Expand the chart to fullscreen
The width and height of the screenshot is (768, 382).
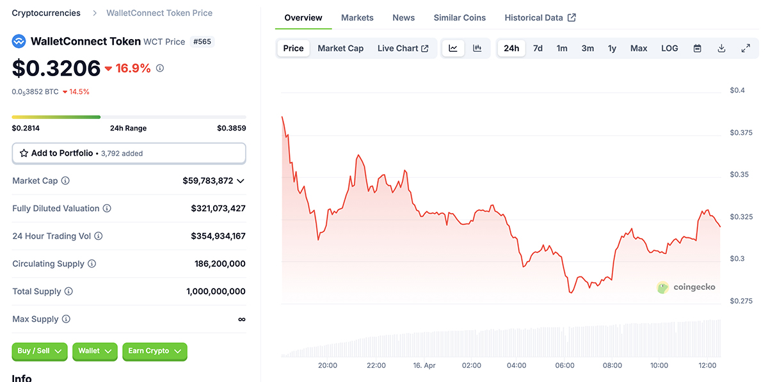pyautogui.click(x=746, y=48)
